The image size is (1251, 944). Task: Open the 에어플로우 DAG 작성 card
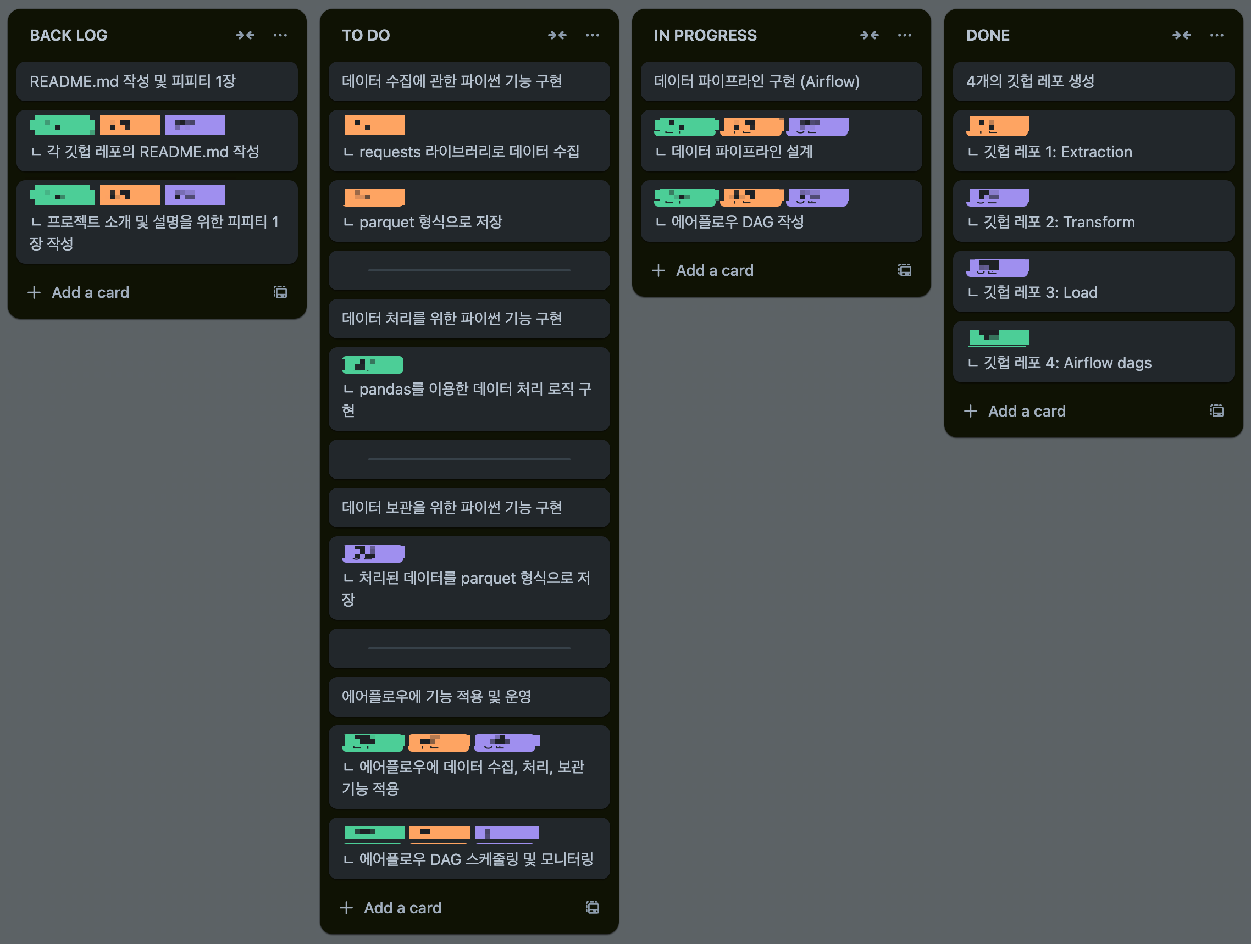781,221
